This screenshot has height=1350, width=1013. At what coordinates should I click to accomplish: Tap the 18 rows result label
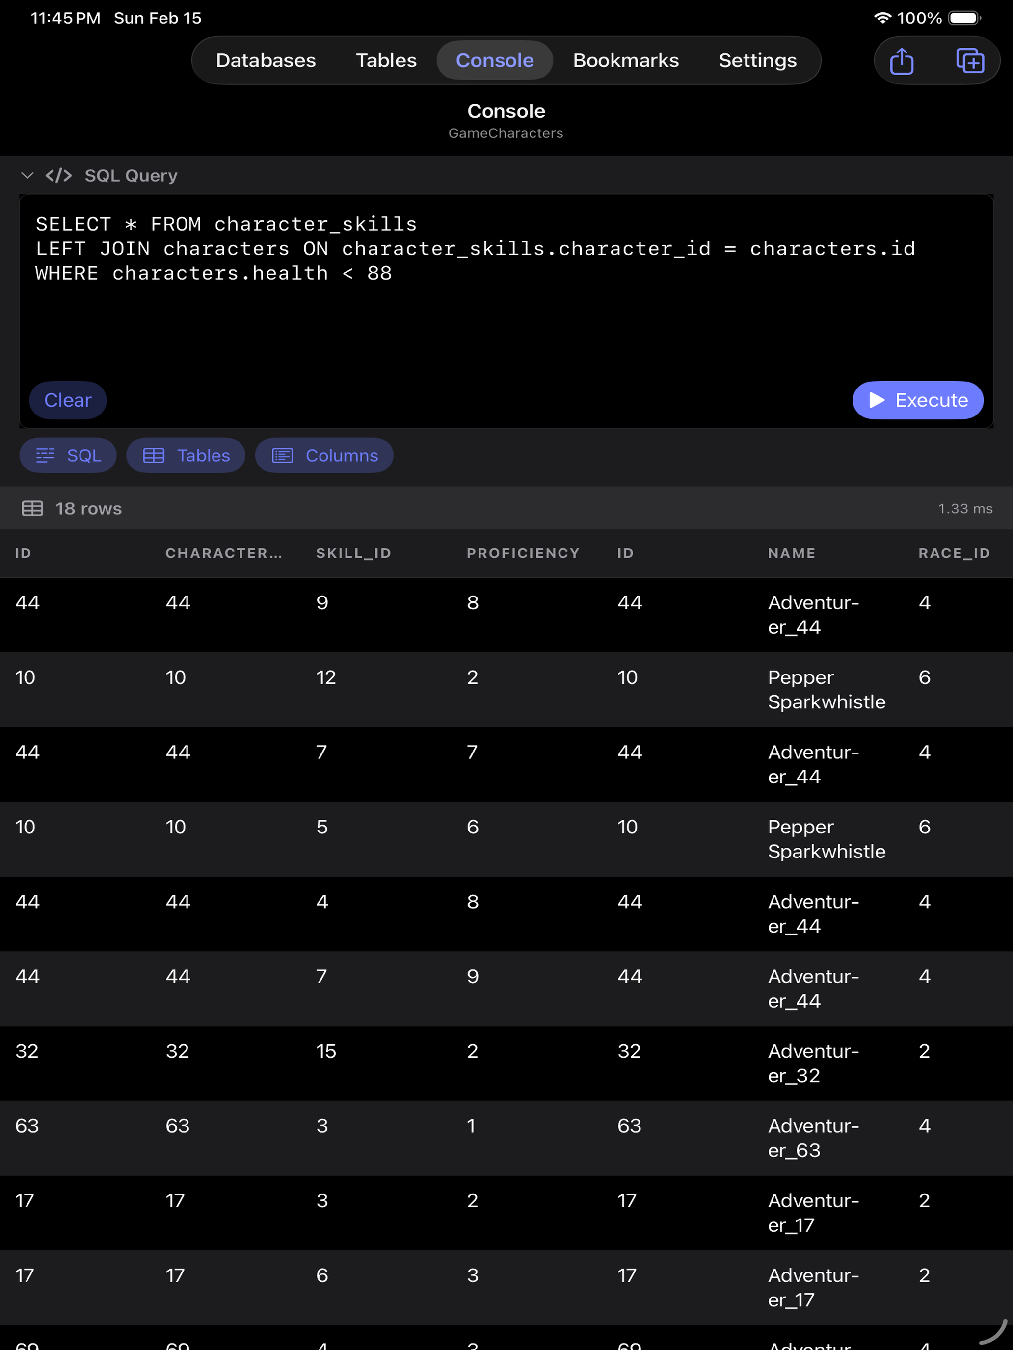point(88,508)
